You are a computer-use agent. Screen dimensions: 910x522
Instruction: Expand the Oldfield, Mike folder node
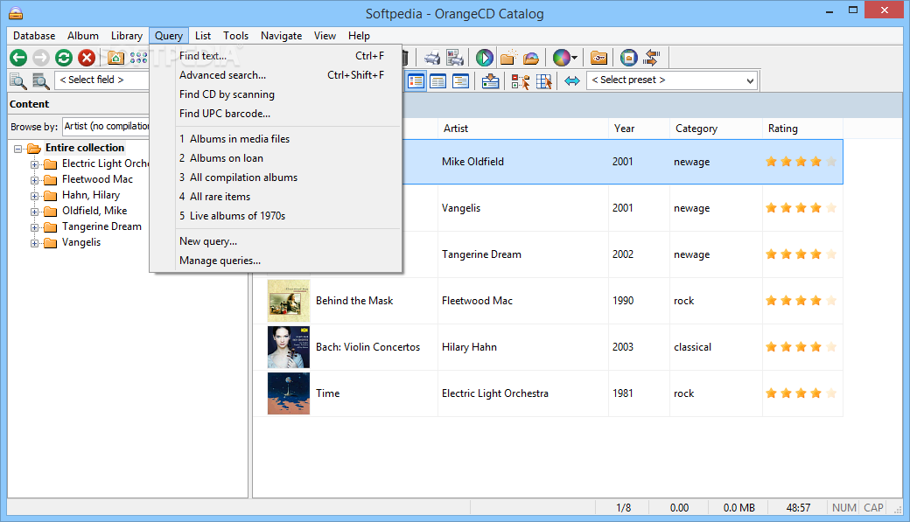34,211
